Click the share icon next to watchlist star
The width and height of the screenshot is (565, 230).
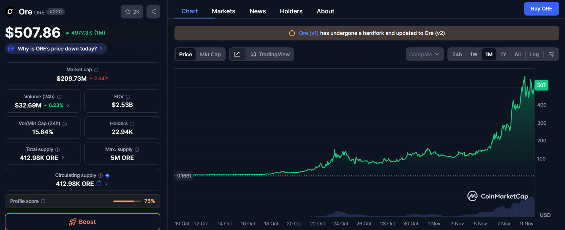pos(153,12)
